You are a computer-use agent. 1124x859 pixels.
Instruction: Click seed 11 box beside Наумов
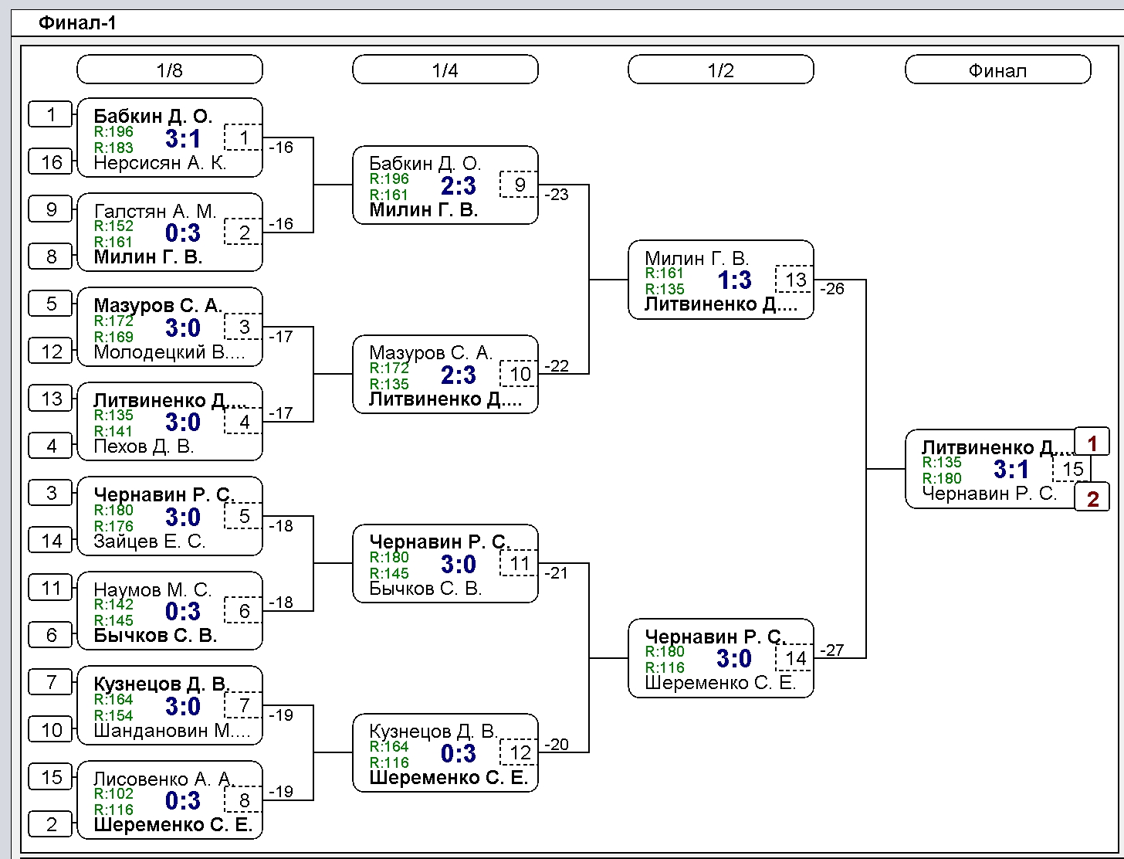coord(51,588)
